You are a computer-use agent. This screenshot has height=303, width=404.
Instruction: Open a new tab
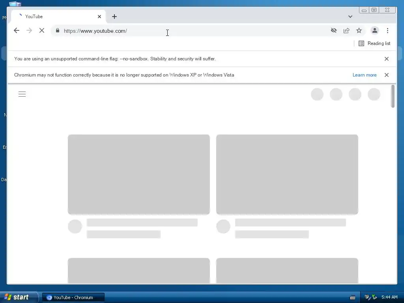tap(114, 17)
